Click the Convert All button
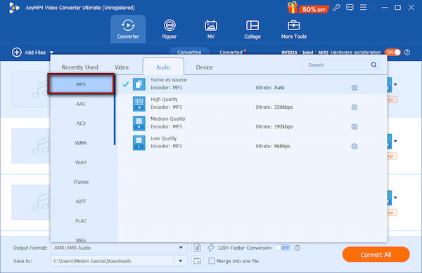 click(x=376, y=255)
